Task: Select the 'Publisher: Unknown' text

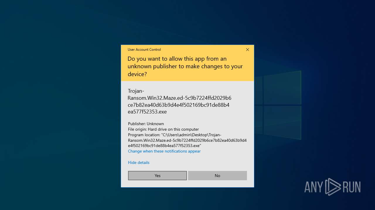Action: tap(146, 124)
